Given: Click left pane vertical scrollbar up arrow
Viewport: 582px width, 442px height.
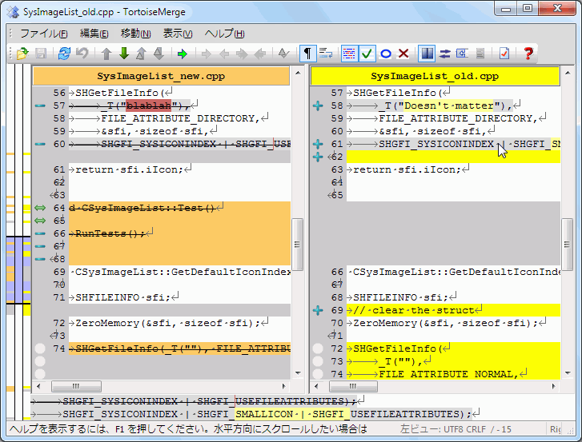Looking at the screenshot, I should 298,73.
